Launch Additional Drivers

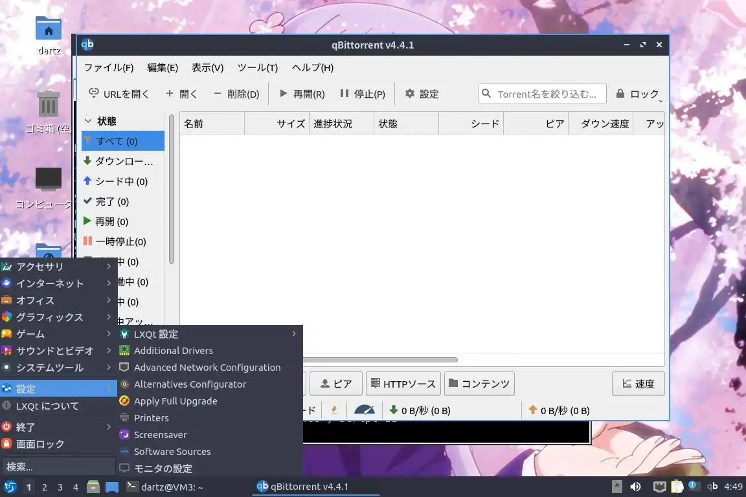(x=210, y=351)
